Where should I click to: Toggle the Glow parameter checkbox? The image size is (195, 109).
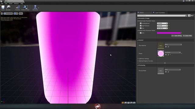141,28
